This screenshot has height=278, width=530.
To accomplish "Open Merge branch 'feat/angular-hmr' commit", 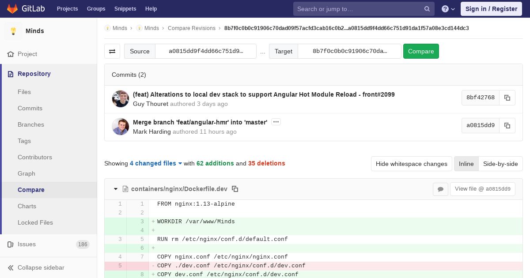I will click(x=200, y=122).
